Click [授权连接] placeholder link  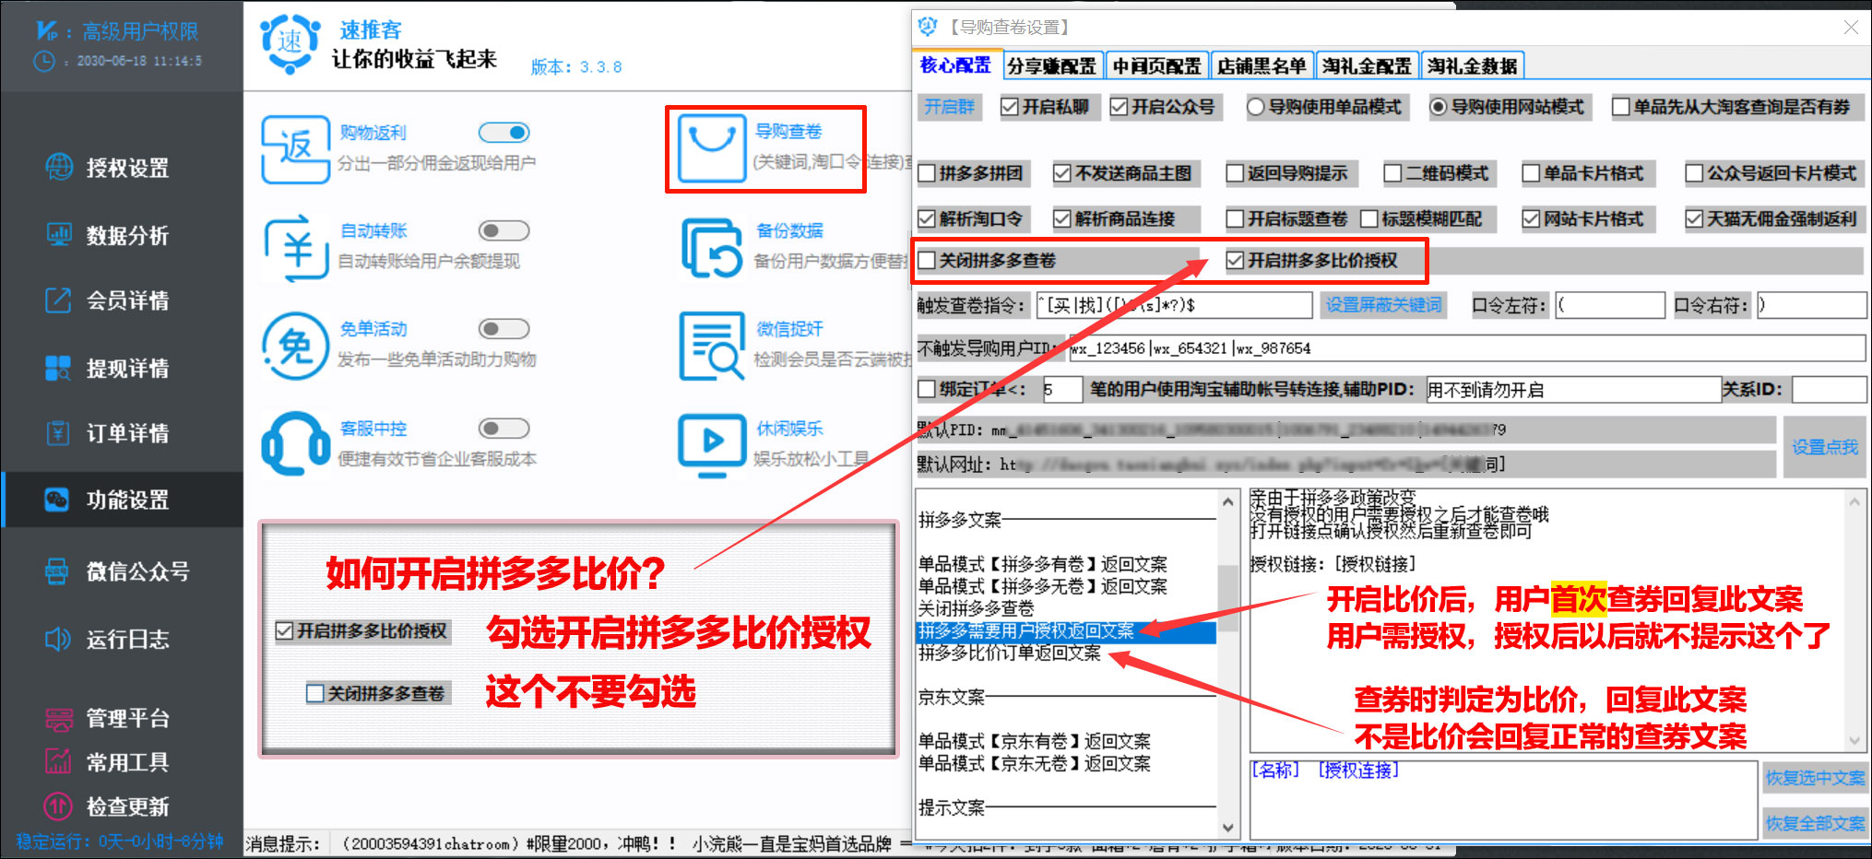tap(1358, 770)
